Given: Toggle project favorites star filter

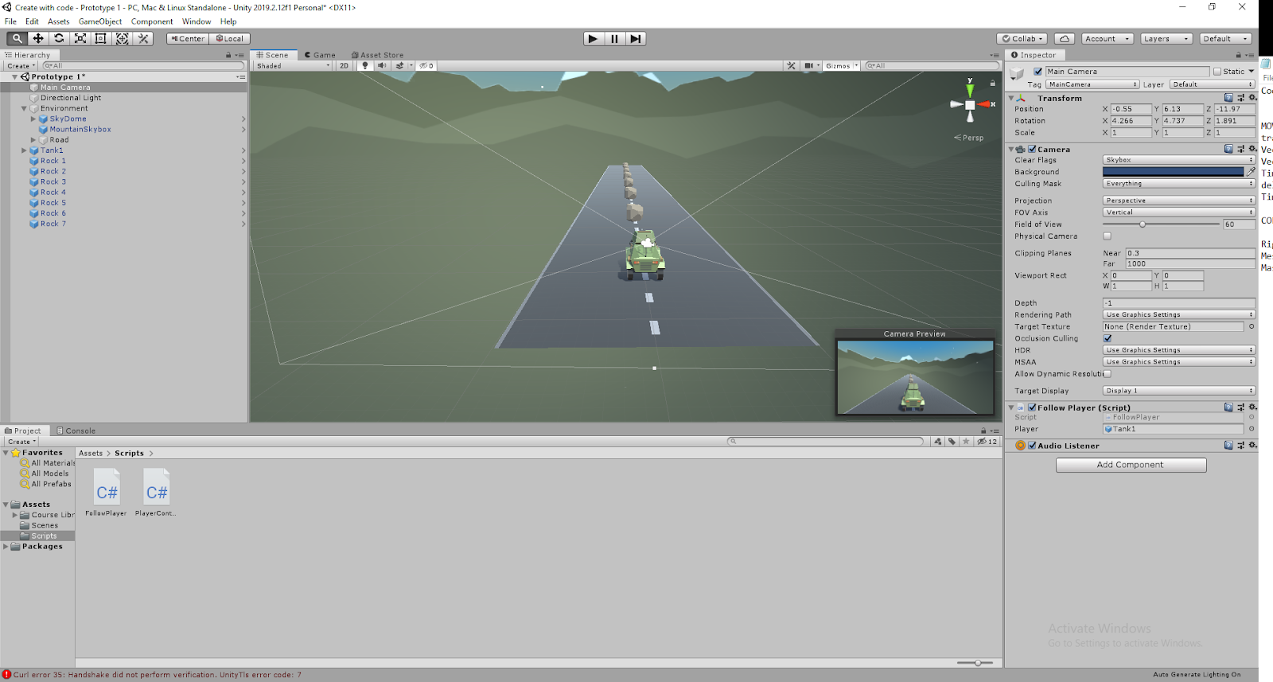Looking at the screenshot, I should (x=966, y=442).
